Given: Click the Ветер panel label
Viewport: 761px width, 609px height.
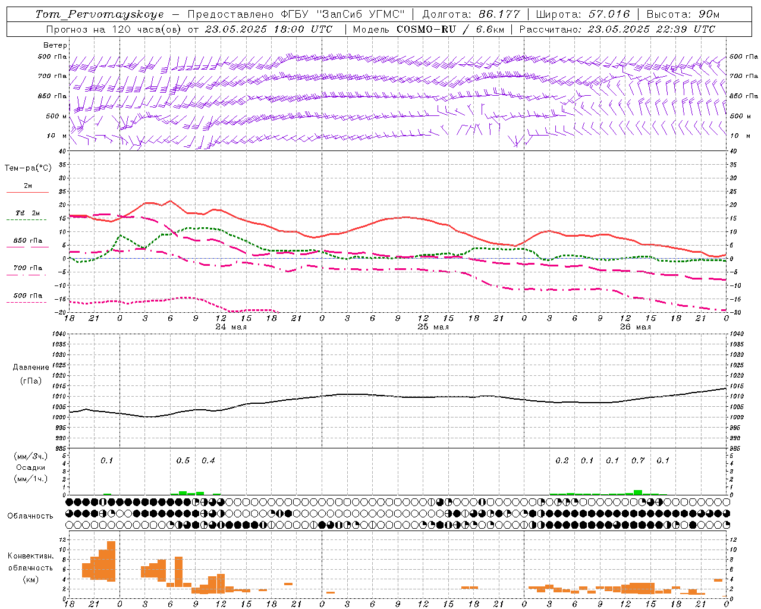Looking at the screenshot, I should 55,45.
